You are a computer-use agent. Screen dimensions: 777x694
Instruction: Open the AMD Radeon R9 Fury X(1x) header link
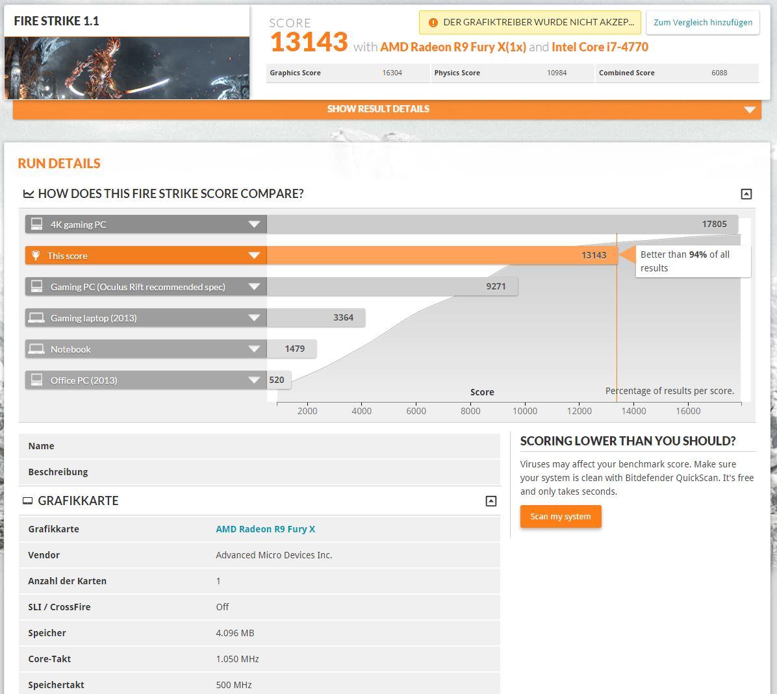(x=453, y=47)
